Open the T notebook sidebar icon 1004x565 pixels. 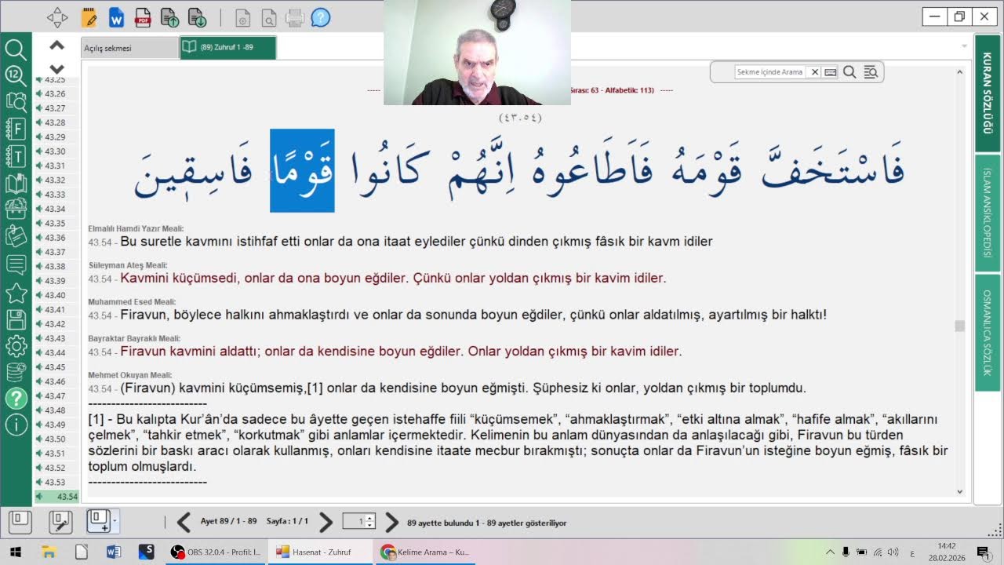(16, 155)
